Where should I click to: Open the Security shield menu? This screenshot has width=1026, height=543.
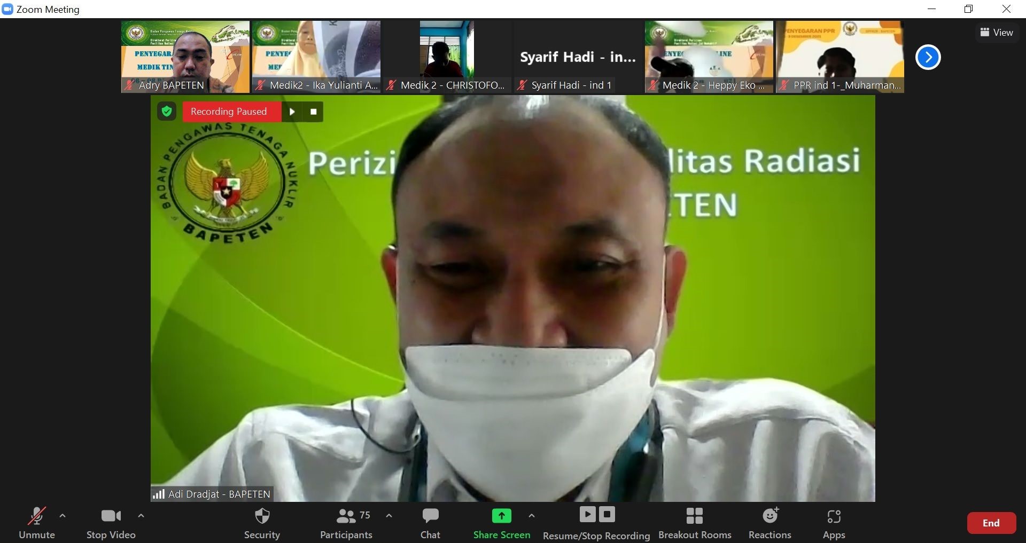pos(262,523)
